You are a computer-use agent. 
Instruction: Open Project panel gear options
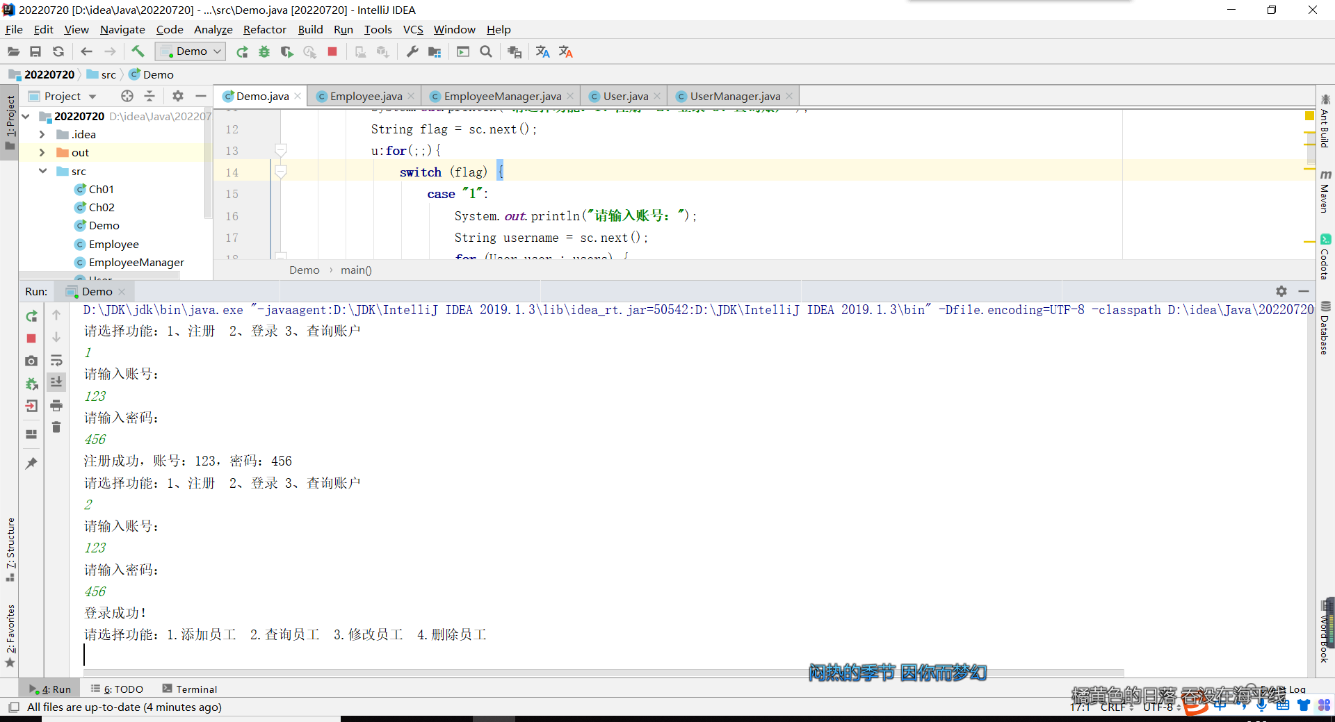tap(178, 96)
